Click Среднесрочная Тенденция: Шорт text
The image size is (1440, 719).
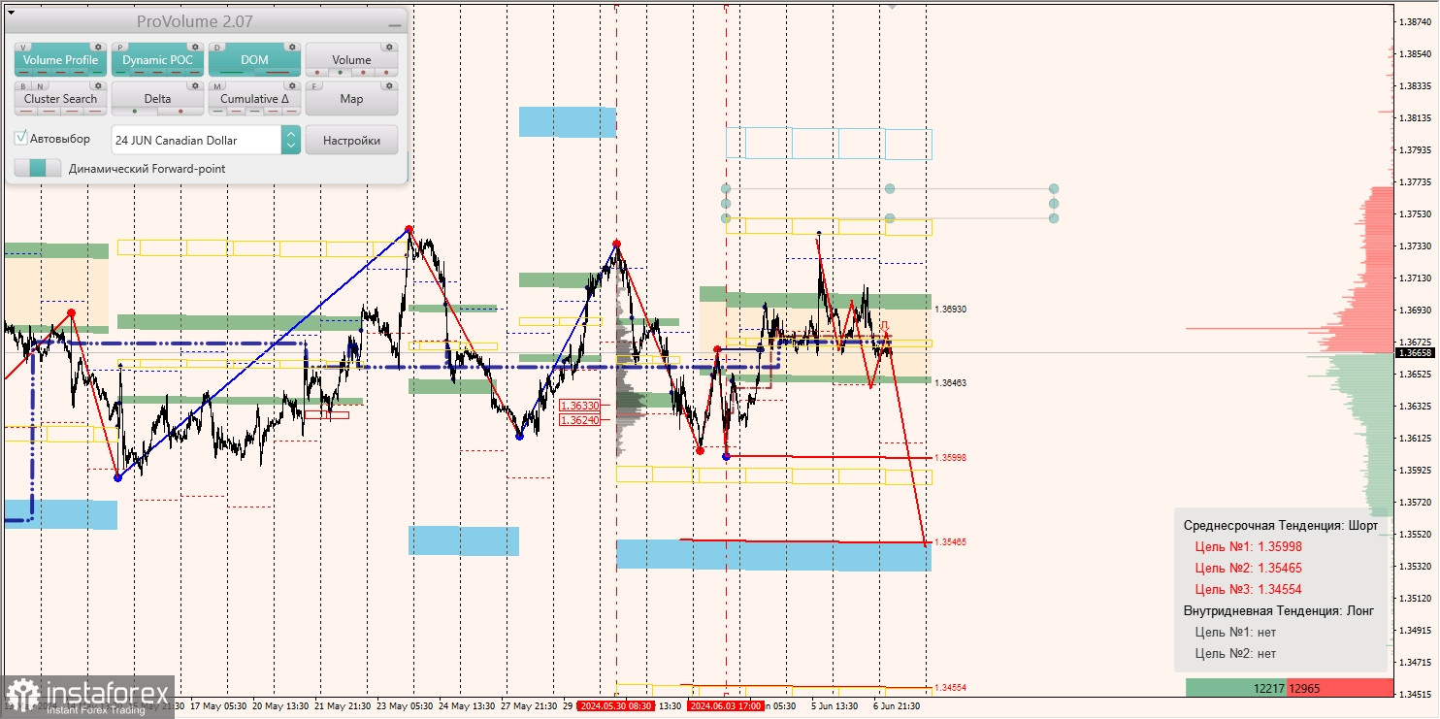1281,525
